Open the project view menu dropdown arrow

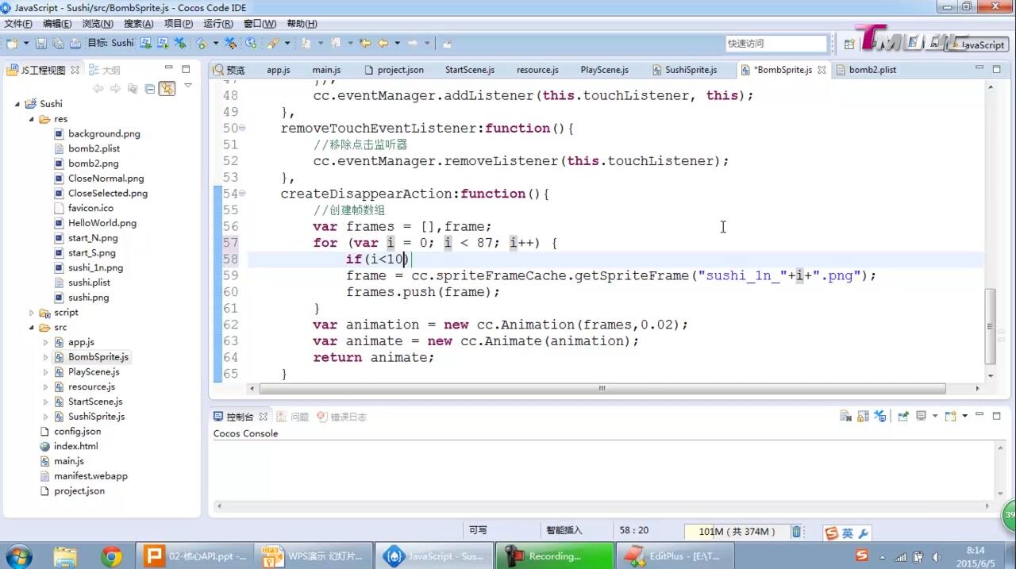click(x=188, y=86)
